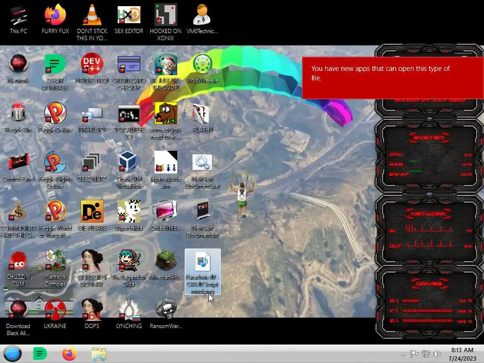The image size is (484, 363).
Task: Open the NEVER USED! Dev-C++ shortcut
Action: 92,69
